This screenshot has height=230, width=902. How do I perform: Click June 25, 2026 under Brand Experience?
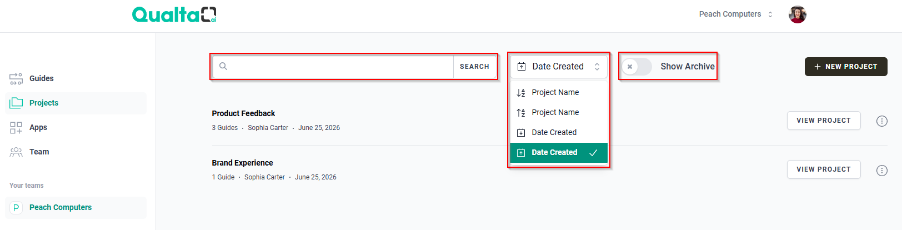[x=315, y=177]
